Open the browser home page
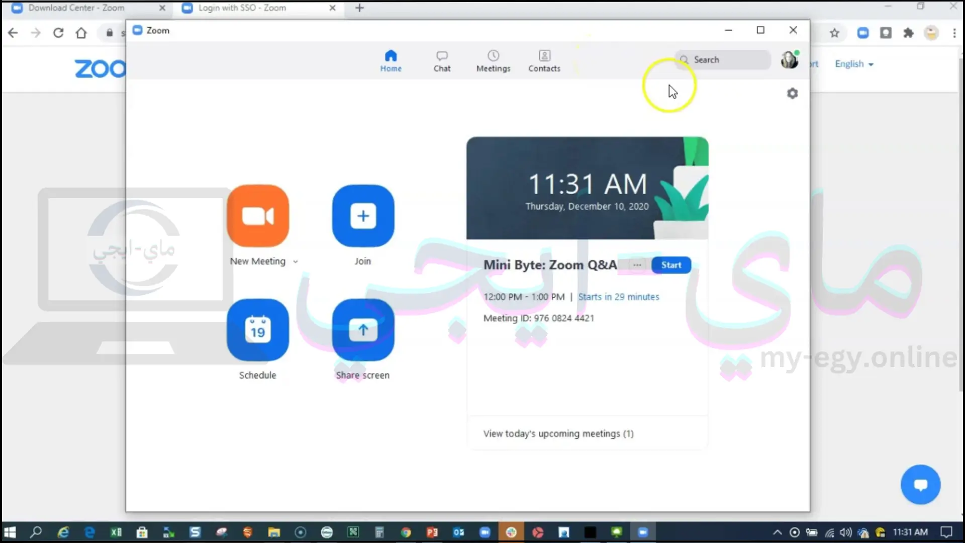This screenshot has height=543, width=965. coord(81,33)
